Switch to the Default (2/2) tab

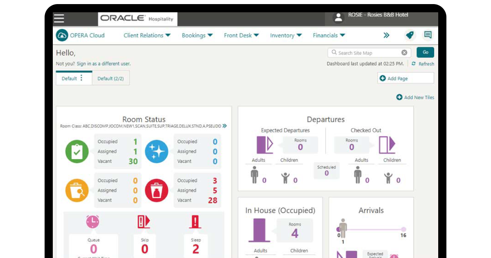tap(111, 78)
